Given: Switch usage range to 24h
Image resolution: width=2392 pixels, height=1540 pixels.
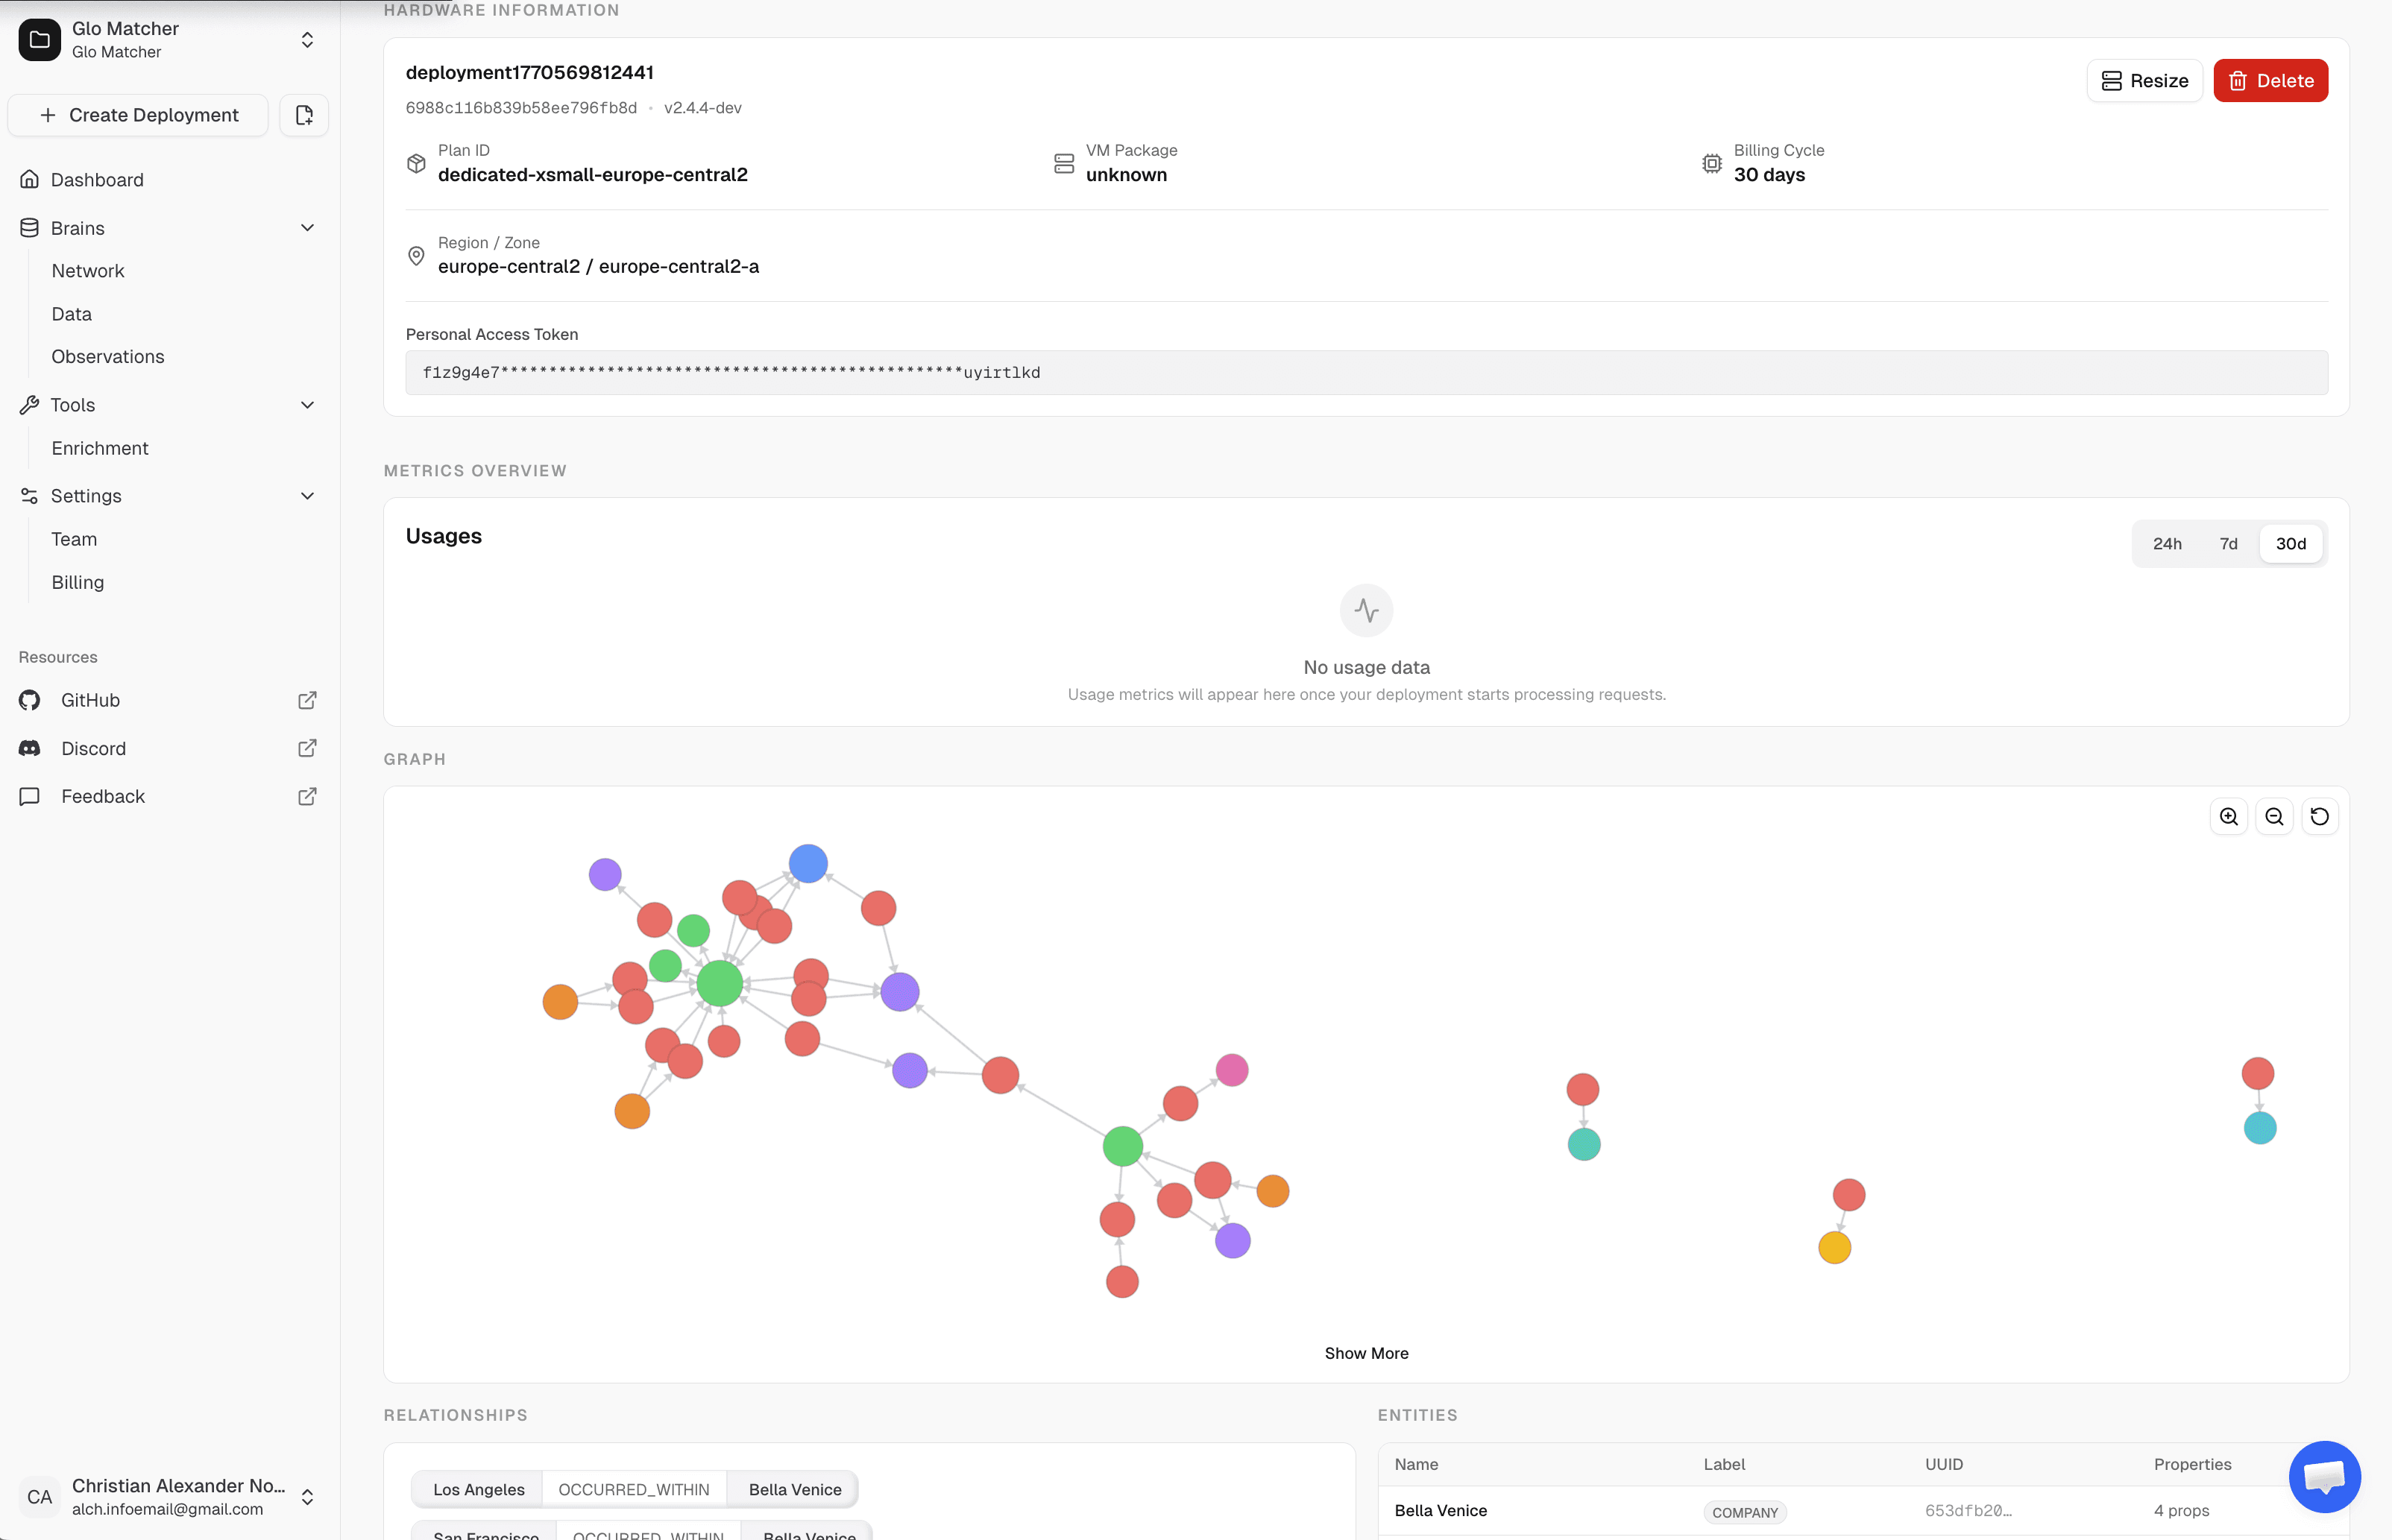Looking at the screenshot, I should (2167, 544).
